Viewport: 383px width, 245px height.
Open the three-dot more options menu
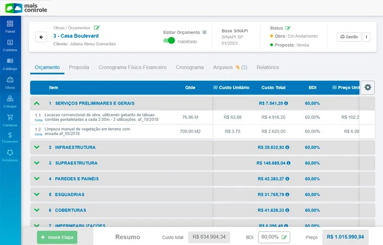(x=366, y=37)
